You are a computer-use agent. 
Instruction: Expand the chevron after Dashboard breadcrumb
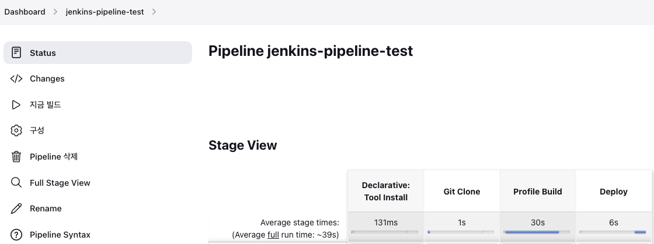click(55, 12)
